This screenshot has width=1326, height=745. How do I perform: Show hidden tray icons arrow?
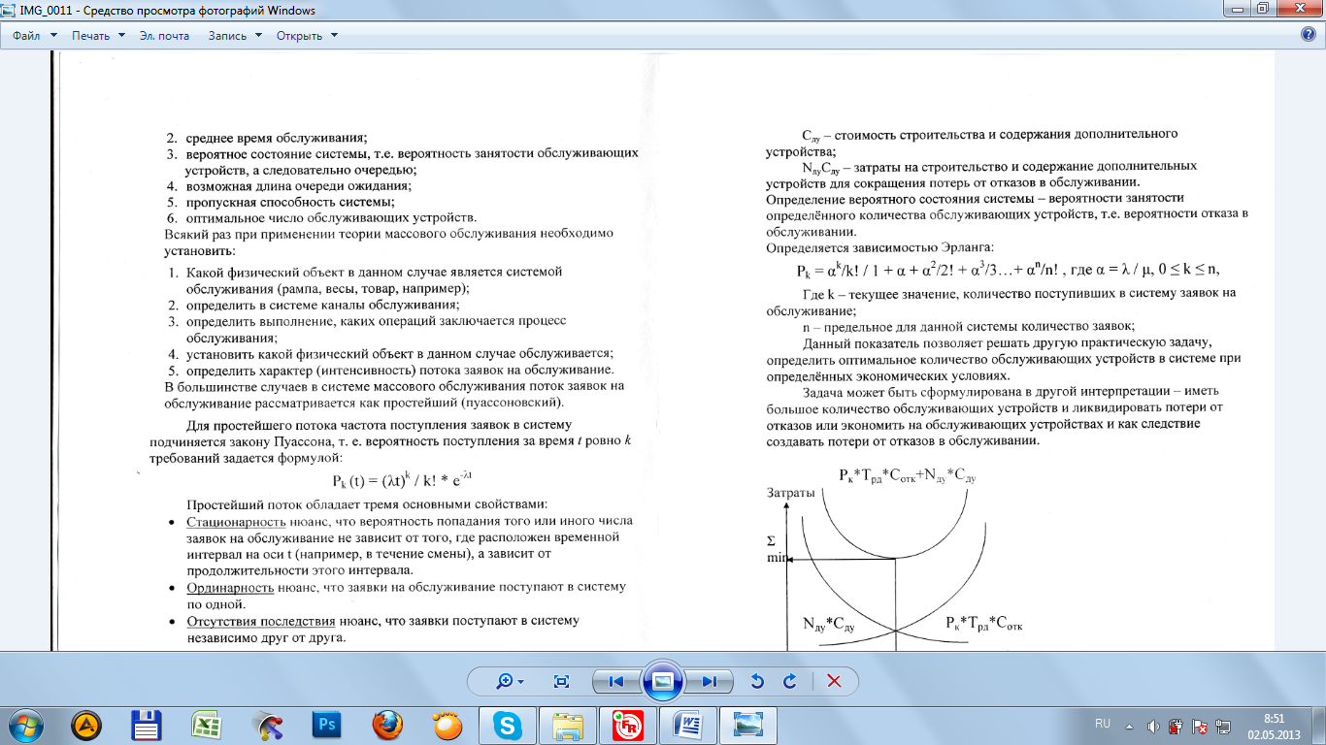[x=1130, y=725]
